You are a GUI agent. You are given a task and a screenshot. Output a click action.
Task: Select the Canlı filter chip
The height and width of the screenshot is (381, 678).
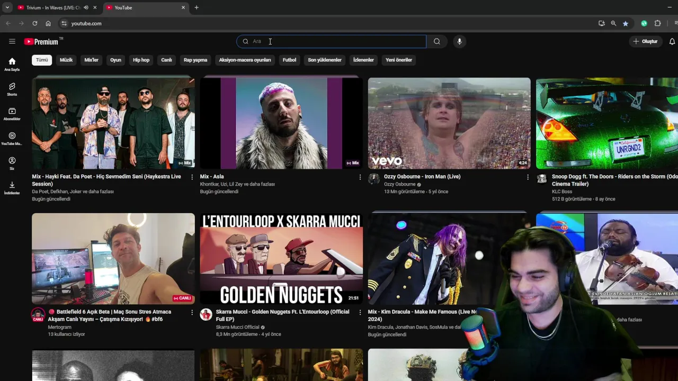tap(166, 60)
